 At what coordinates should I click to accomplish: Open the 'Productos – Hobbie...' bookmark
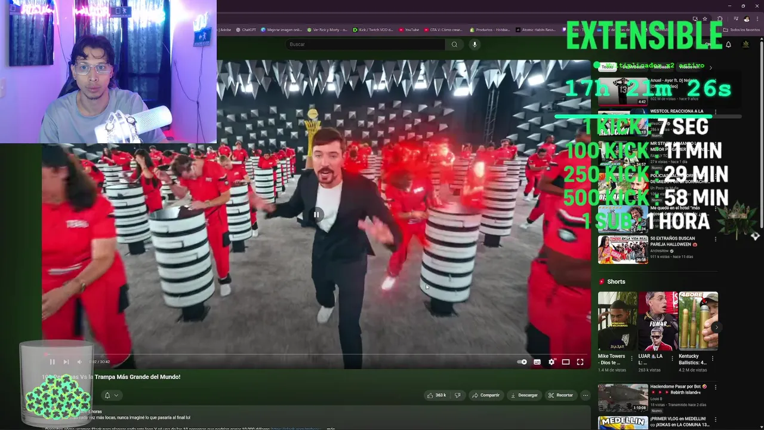489,29
